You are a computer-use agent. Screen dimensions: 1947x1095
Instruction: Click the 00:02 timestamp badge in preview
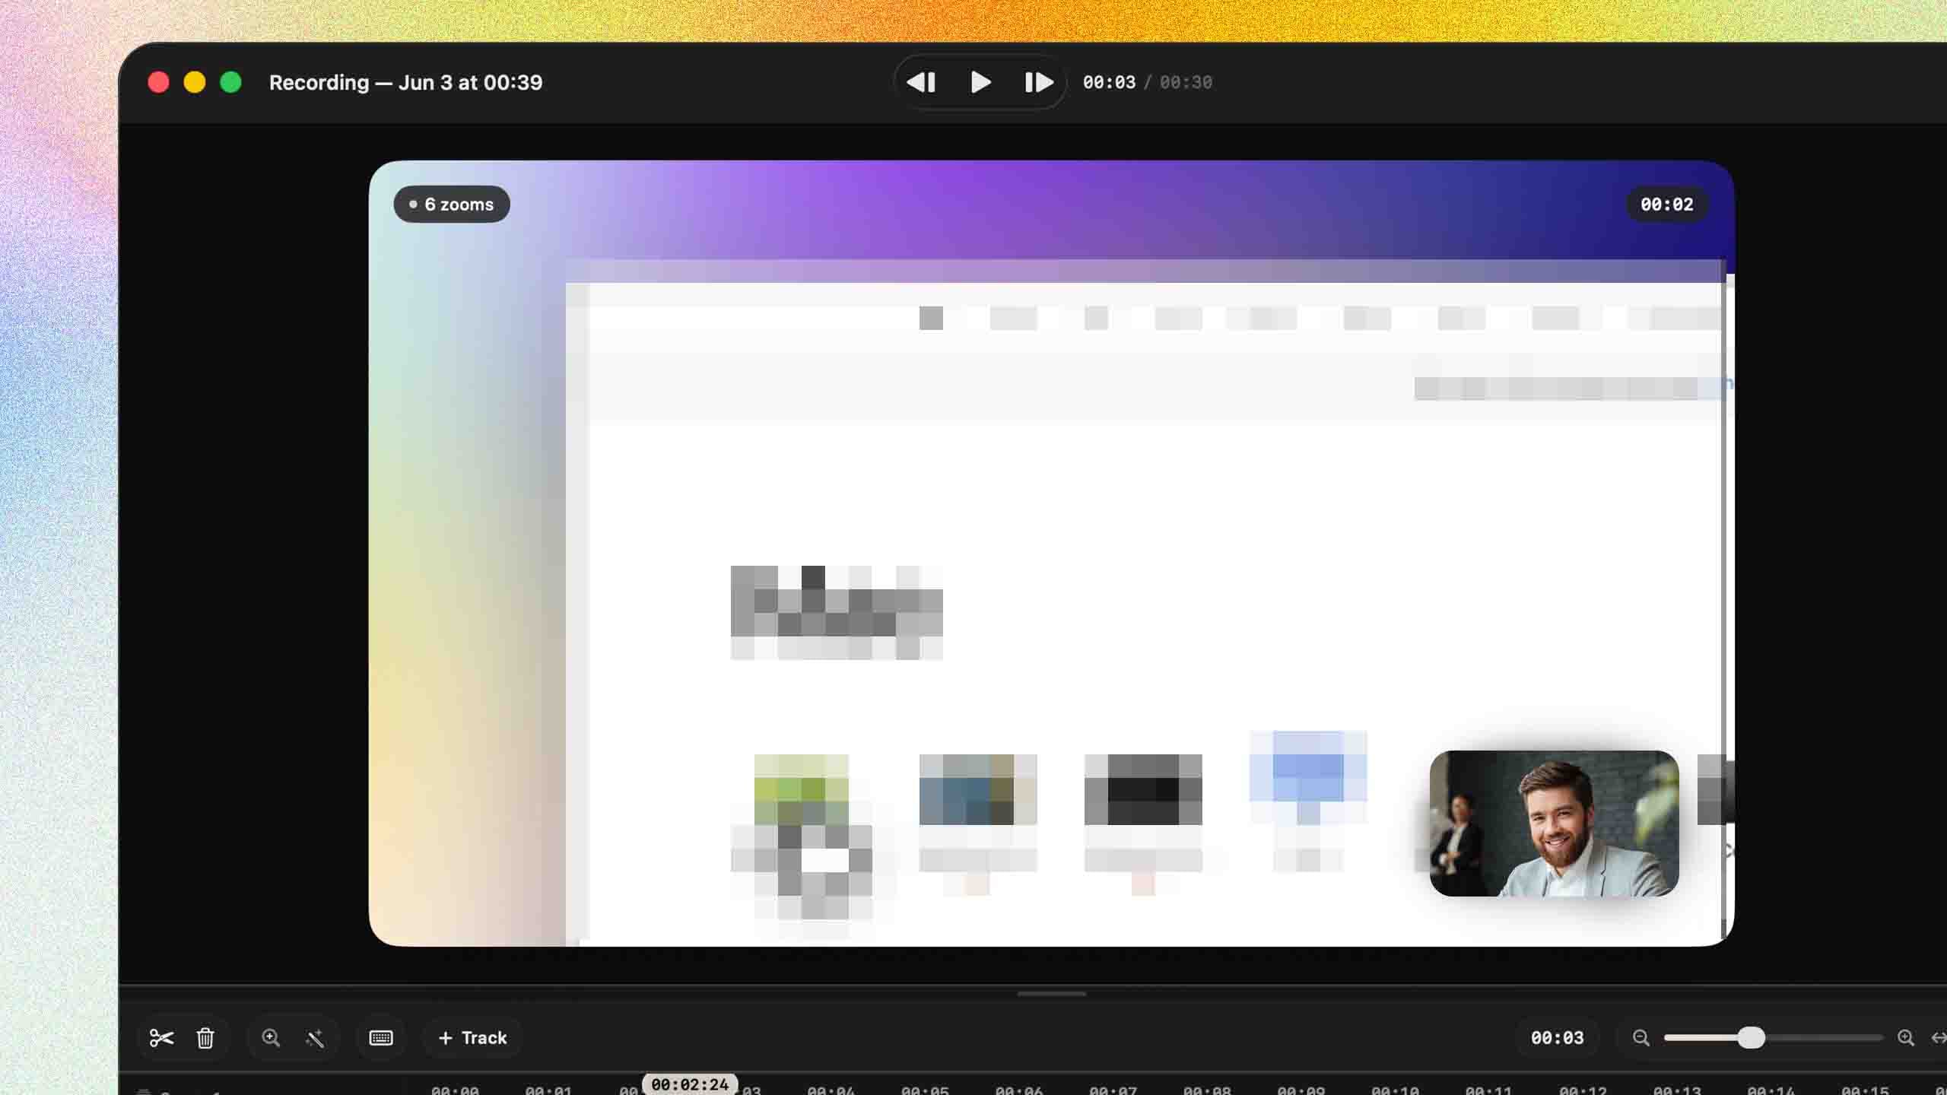1667,205
